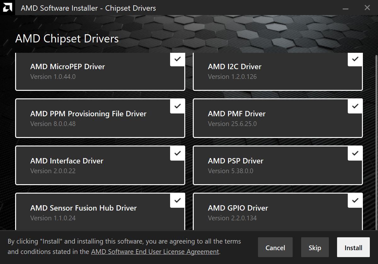The height and width of the screenshot is (264, 378).
Task: Select the AMD PPM Provisioning File Driver title
Action: 88,114
